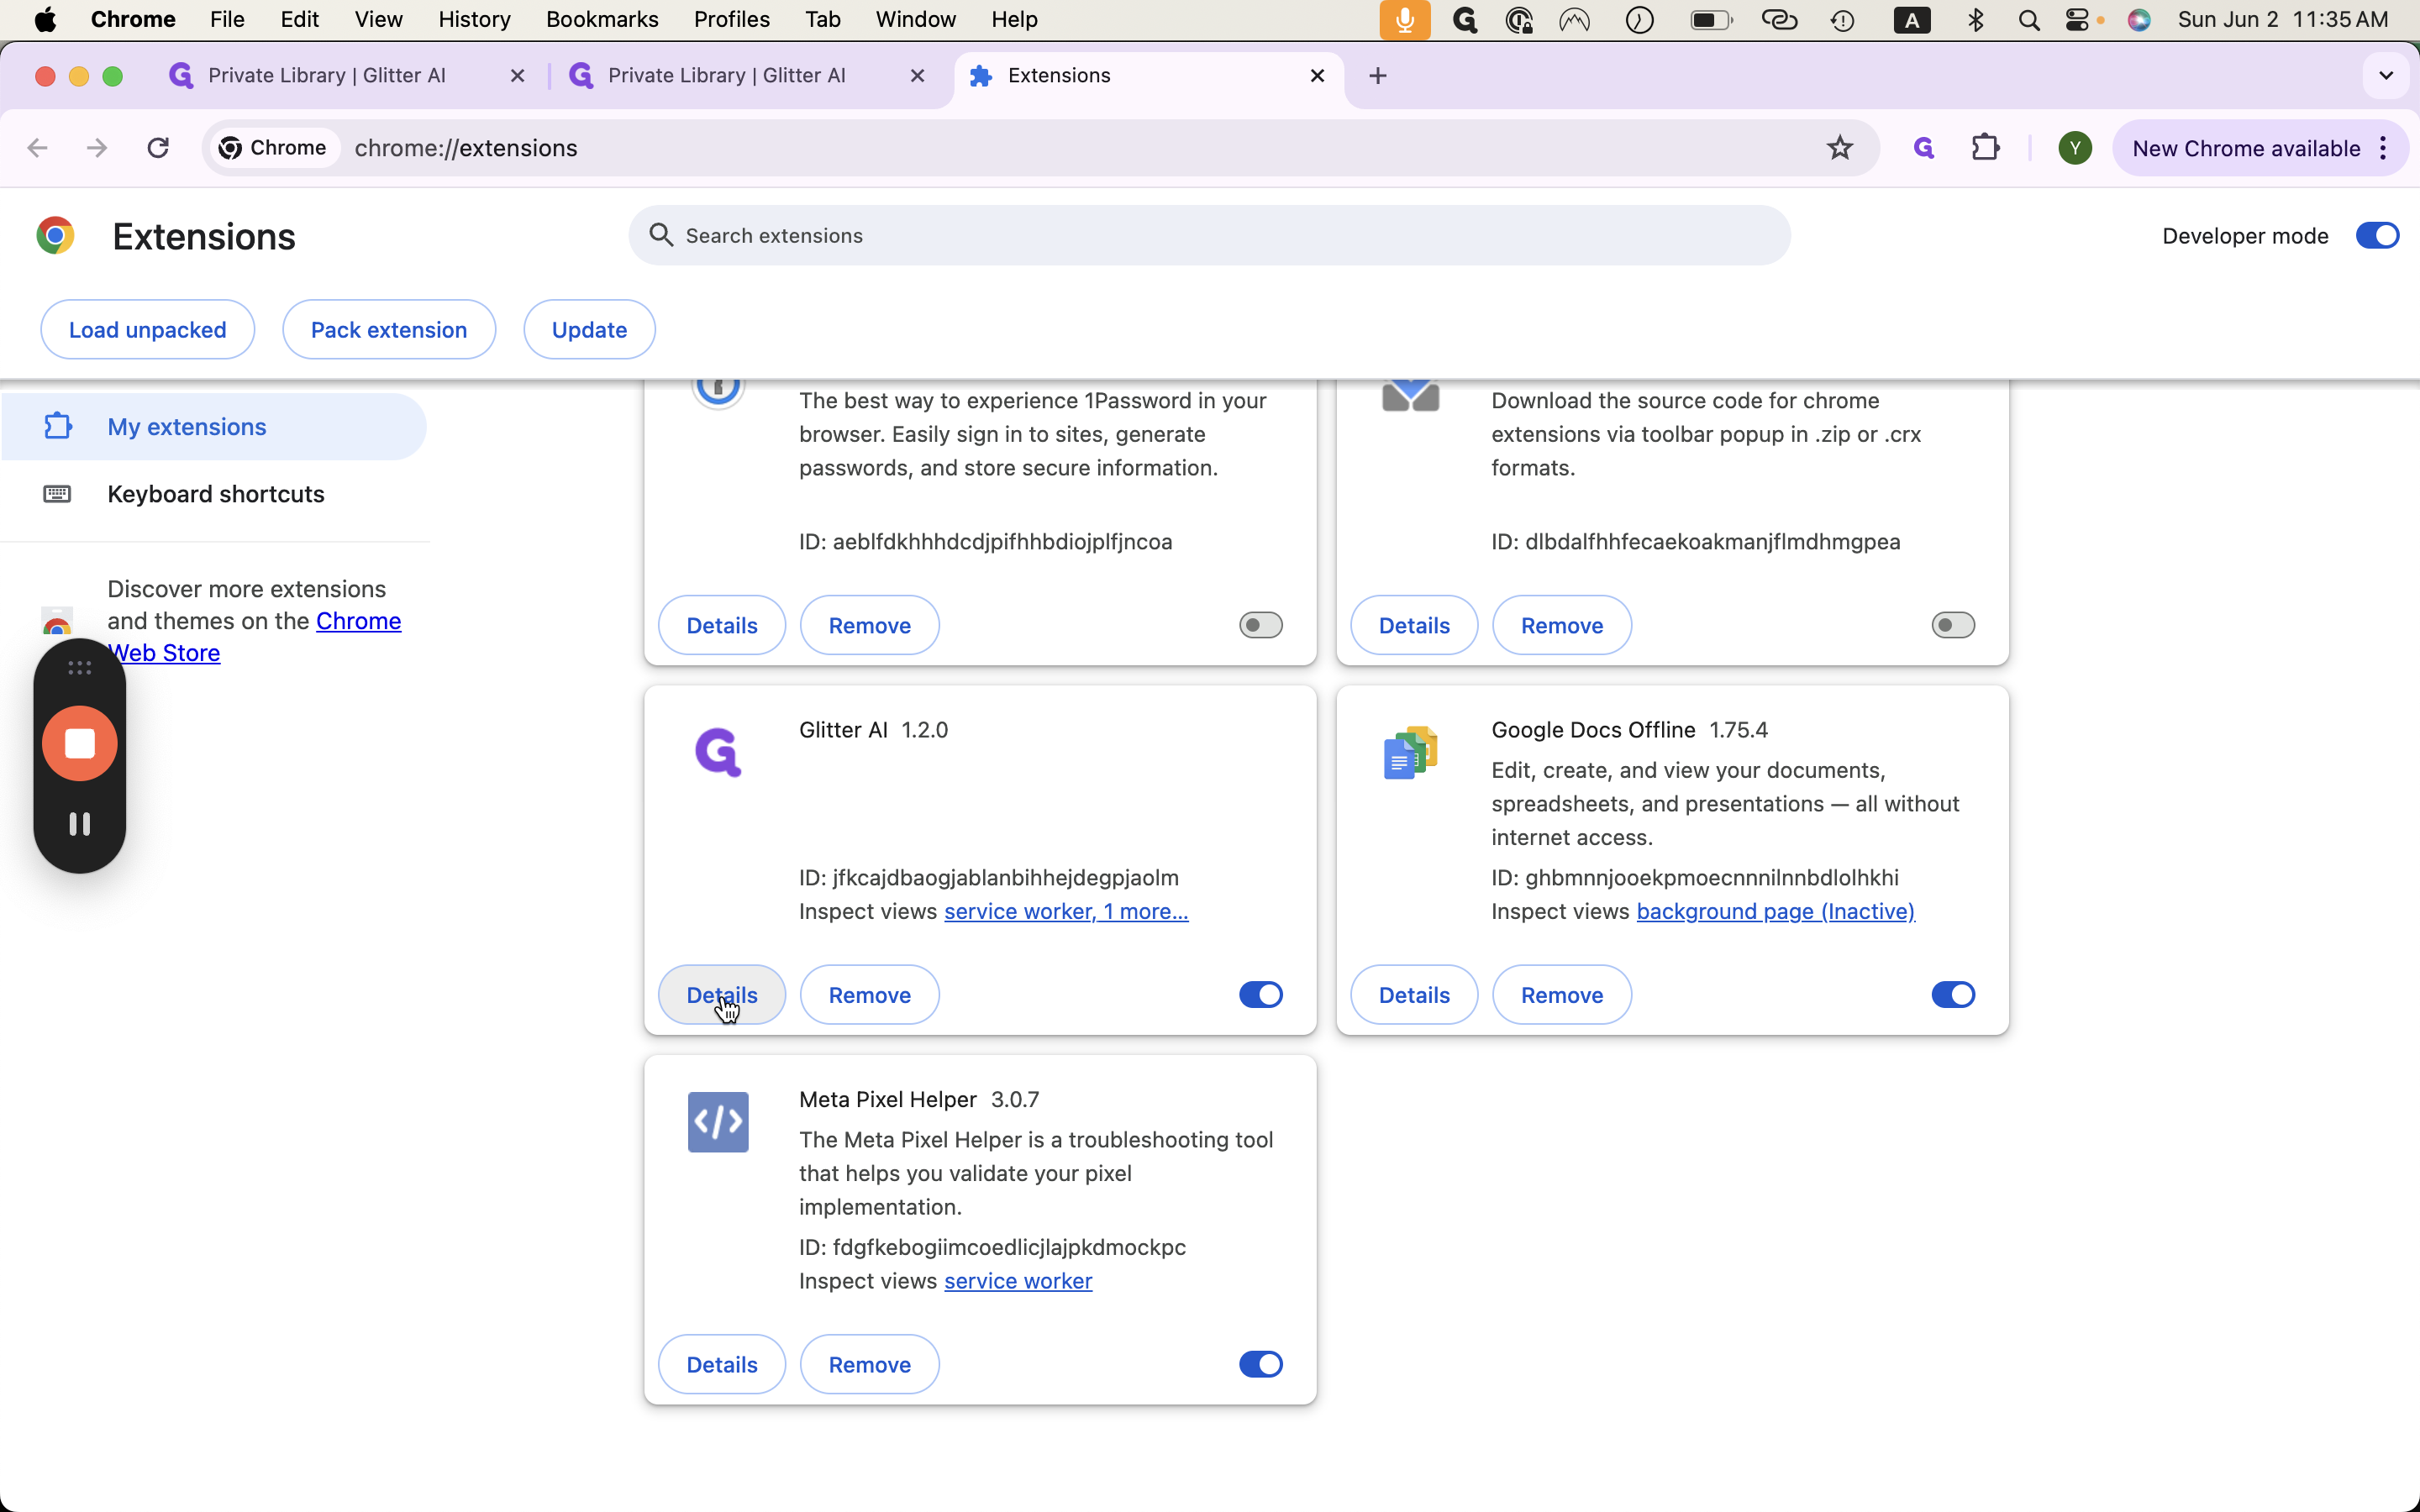Image resolution: width=2420 pixels, height=1512 pixels.
Task: Click Load unpacked button
Action: [148, 330]
